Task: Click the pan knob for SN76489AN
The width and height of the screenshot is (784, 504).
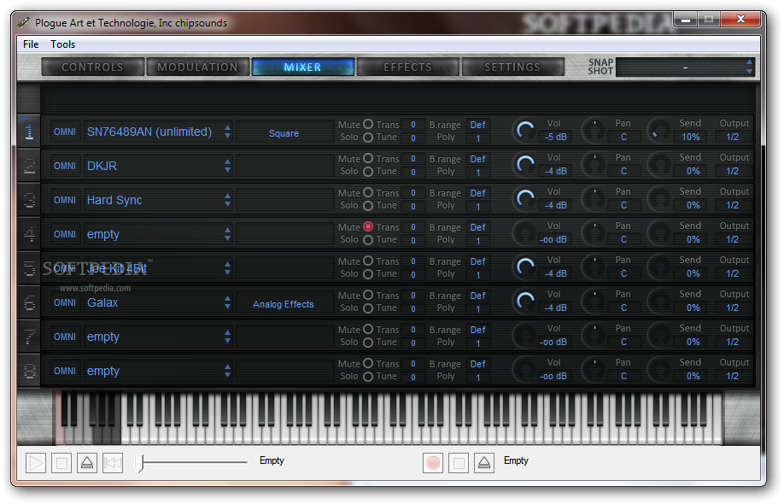Action: (x=594, y=131)
